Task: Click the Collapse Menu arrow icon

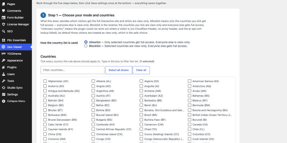Action: 3,101
